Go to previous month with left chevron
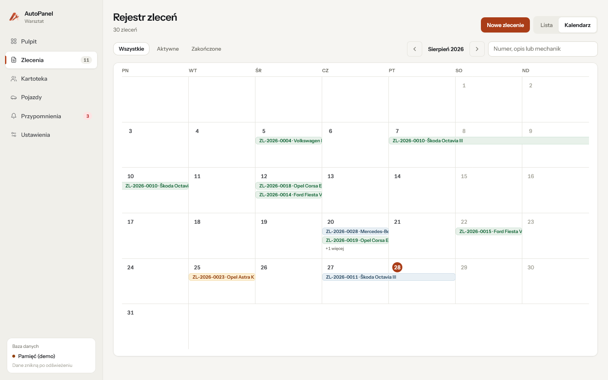This screenshot has width=608, height=380. [x=415, y=49]
